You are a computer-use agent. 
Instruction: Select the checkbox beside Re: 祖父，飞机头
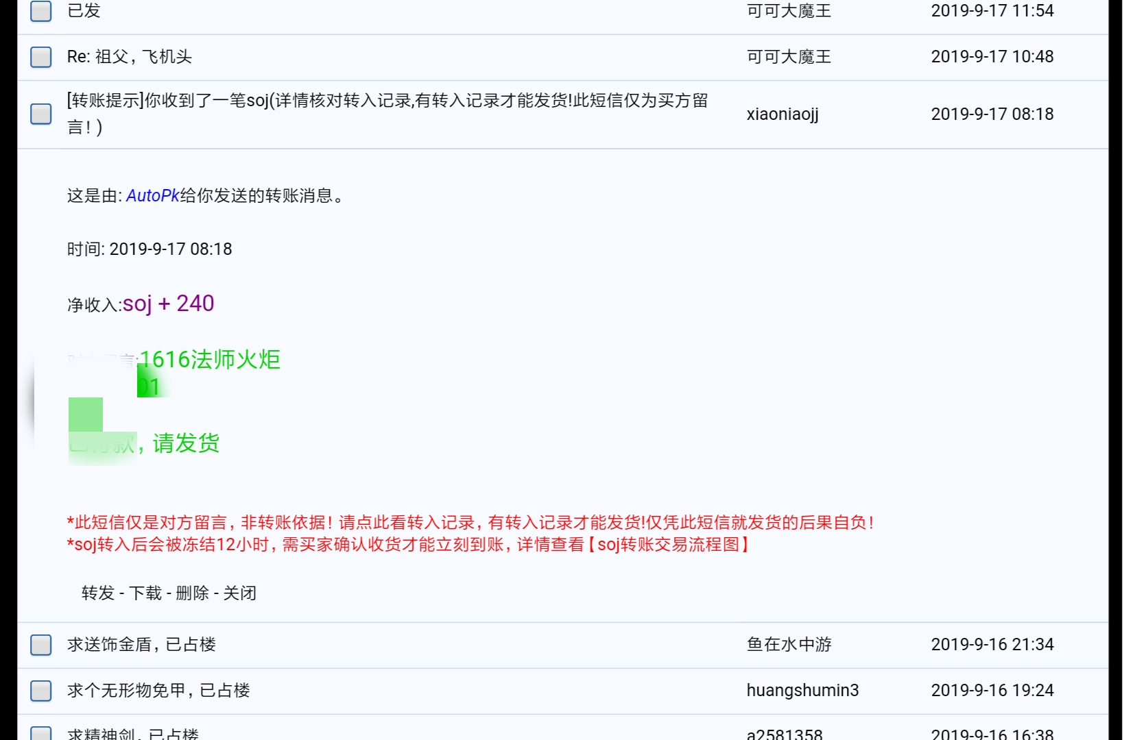41,57
